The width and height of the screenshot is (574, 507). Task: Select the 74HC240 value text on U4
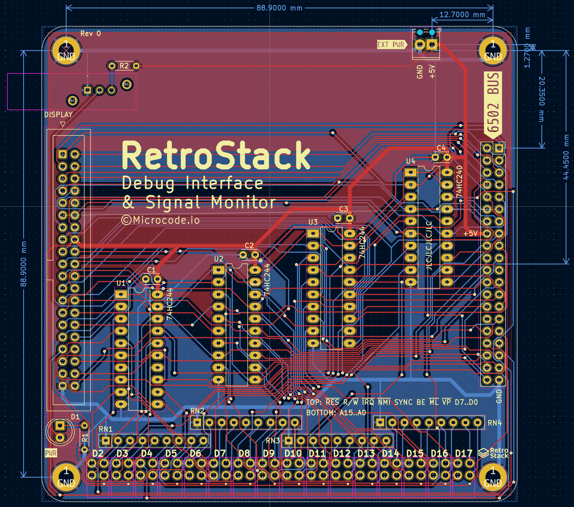(x=459, y=182)
